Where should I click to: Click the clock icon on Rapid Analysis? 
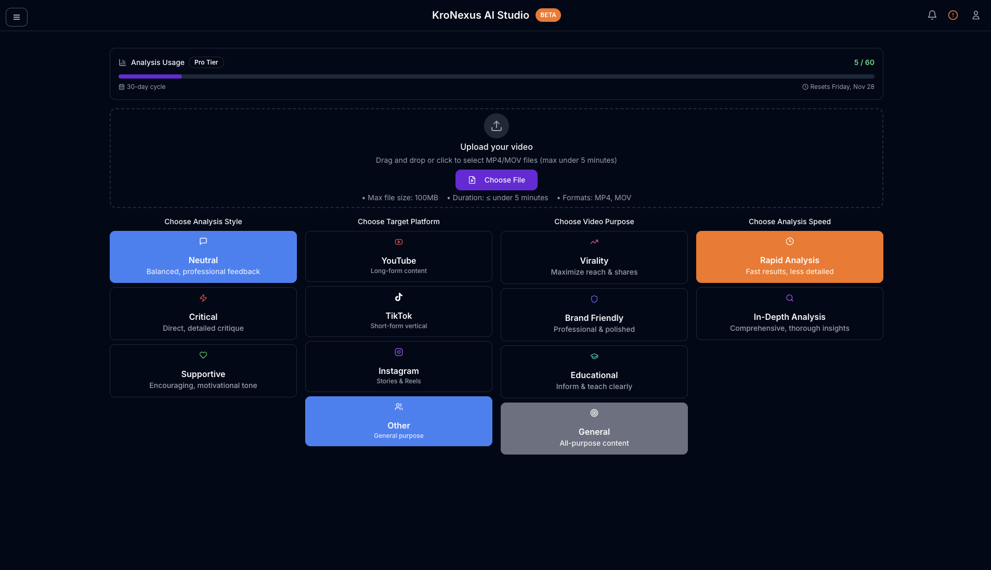coord(789,240)
